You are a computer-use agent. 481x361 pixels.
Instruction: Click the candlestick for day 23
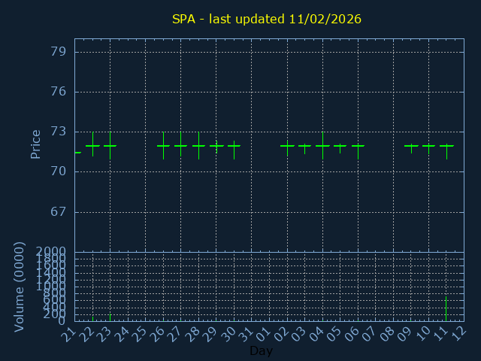(x=110, y=145)
